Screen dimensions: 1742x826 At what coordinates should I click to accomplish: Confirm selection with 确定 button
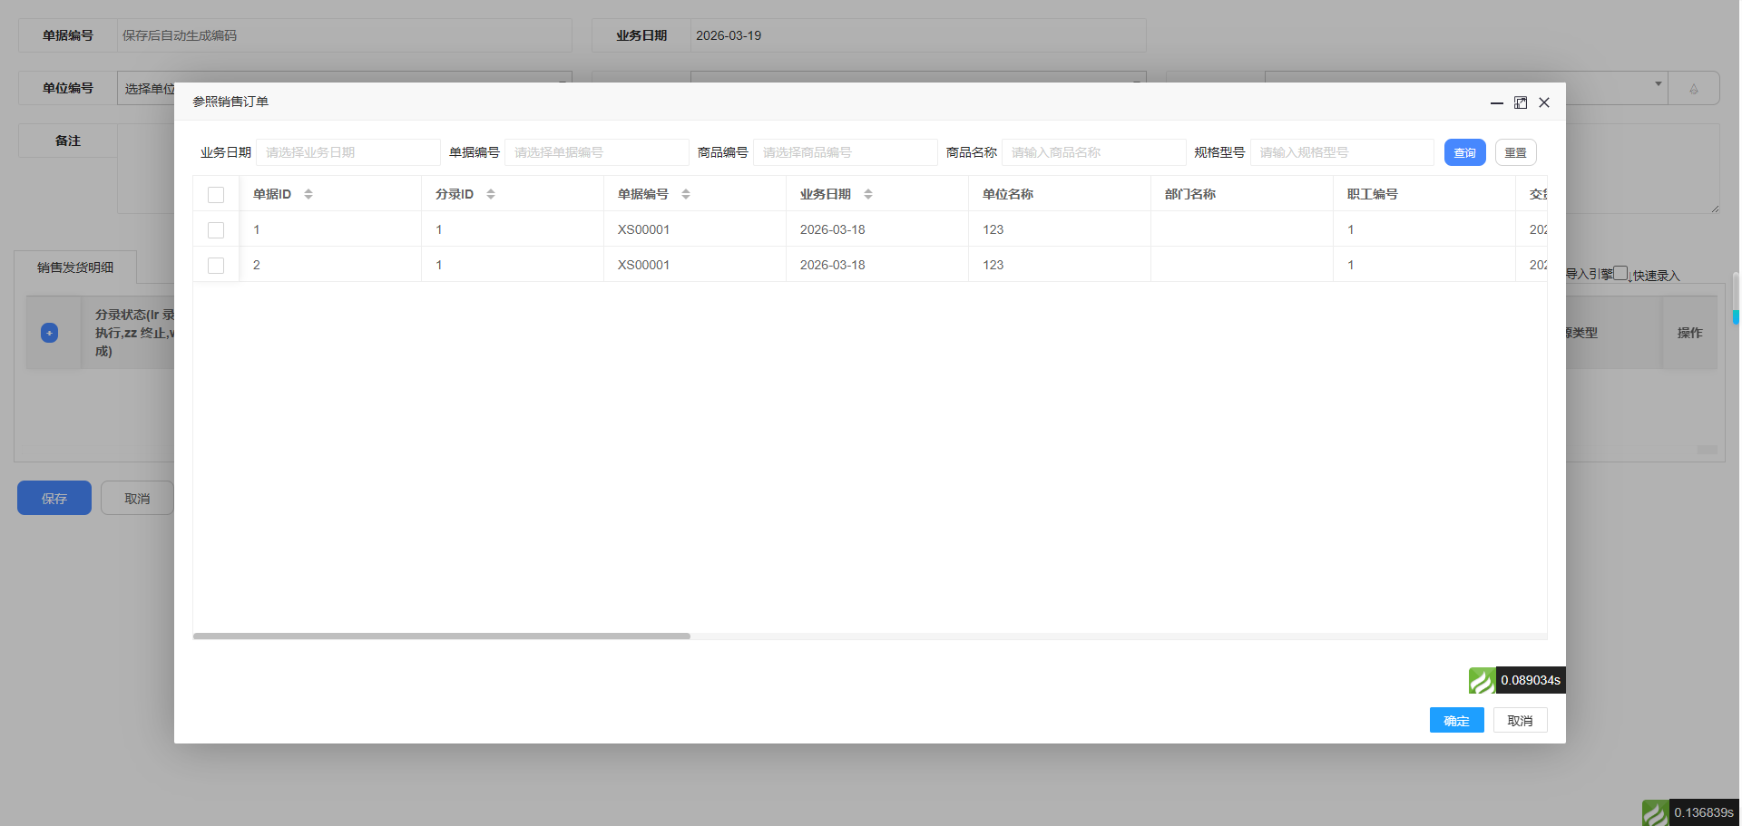pyautogui.click(x=1456, y=721)
